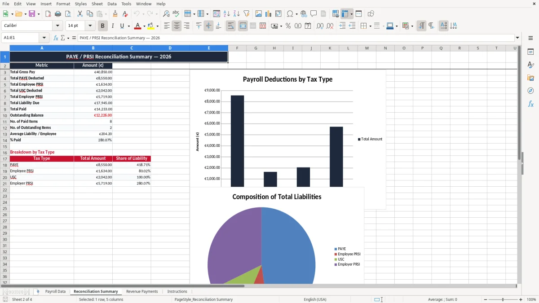Select column header F
This screenshot has width=539, height=303.
click(x=237, y=48)
